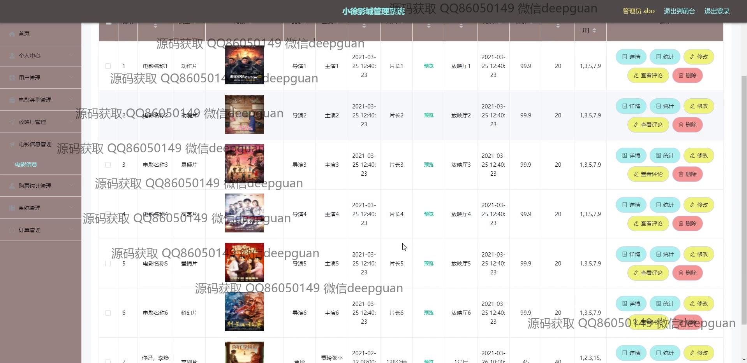This screenshot has height=363, width=747.
Task: Open 统计 for 电影名称1
Action: [x=665, y=57]
